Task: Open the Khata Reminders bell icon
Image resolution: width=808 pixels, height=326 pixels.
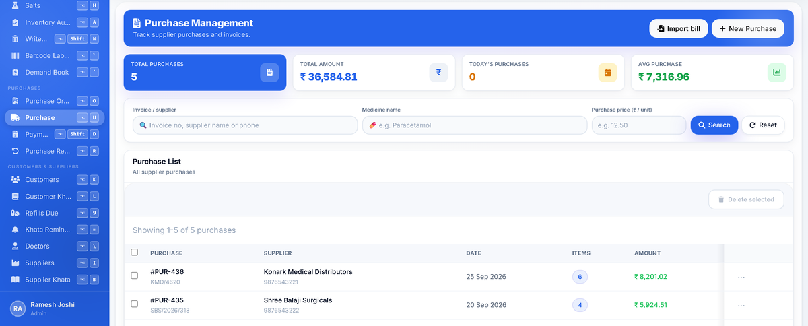Action: [x=15, y=230]
